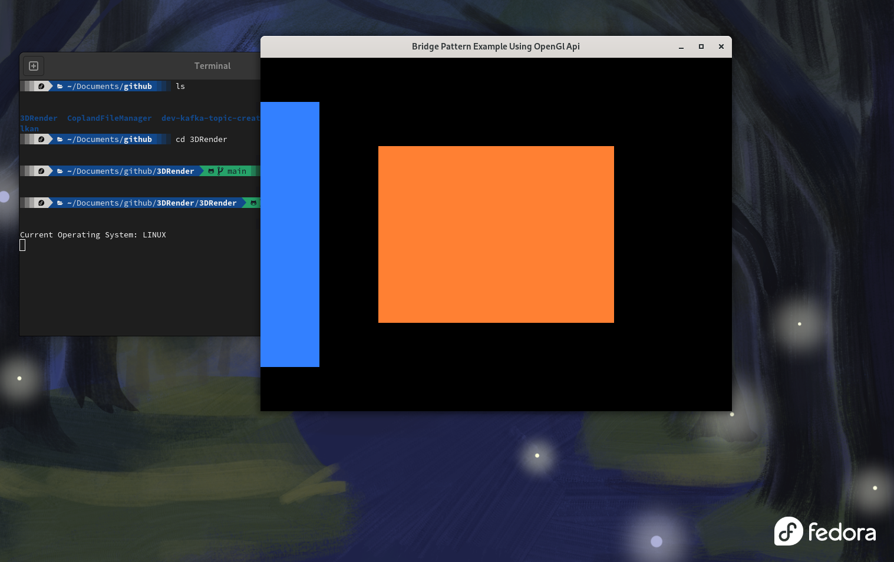This screenshot has height=562, width=894.
Task: Click the 'ls' command text
Action: click(x=180, y=87)
